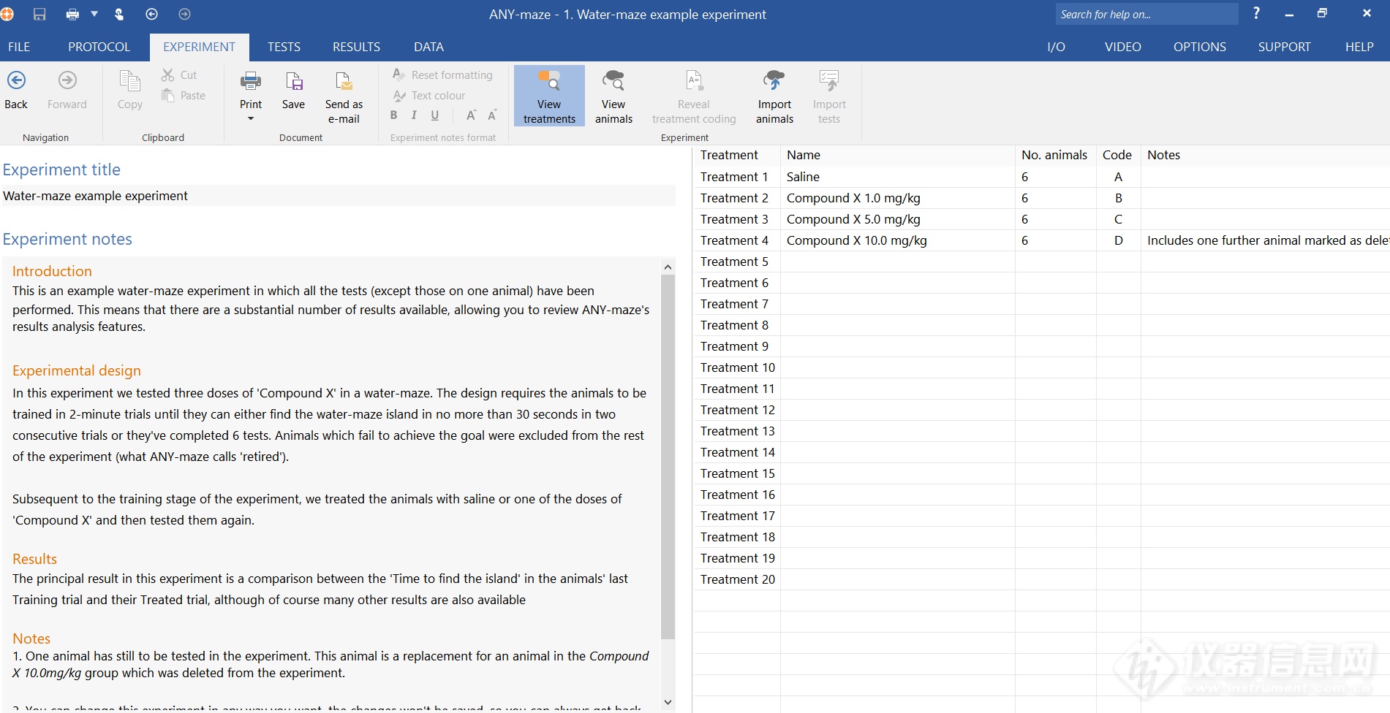The height and width of the screenshot is (713, 1390).
Task: Toggle the View treatments button
Action: (x=549, y=96)
